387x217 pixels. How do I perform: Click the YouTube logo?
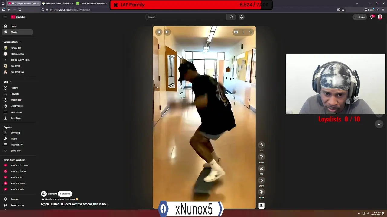coord(18,17)
